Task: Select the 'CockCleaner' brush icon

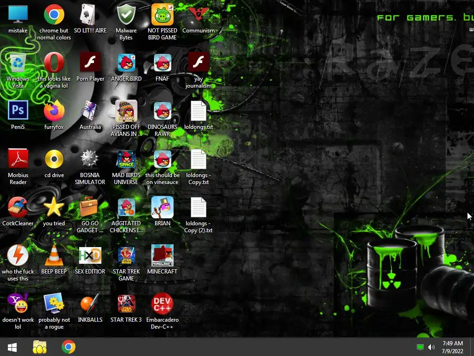Action: coord(18,207)
